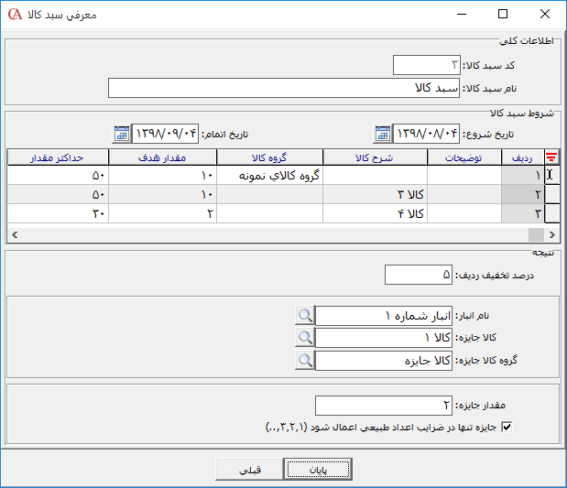Click the شرح کالا column header
Image resolution: width=567 pixels, height=488 pixels.
tap(375, 157)
